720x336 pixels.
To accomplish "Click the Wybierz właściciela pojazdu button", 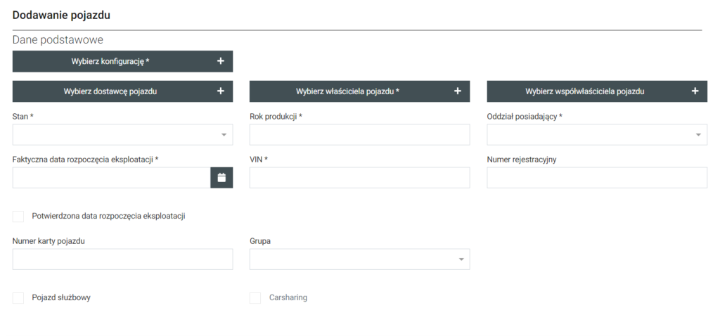I will 347,91.
